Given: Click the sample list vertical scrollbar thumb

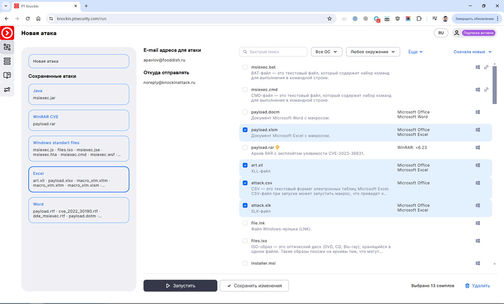Looking at the screenshot, I should tap(495, 85).
